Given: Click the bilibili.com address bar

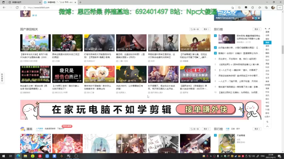Looking at the screenshot, I should 127,7.
